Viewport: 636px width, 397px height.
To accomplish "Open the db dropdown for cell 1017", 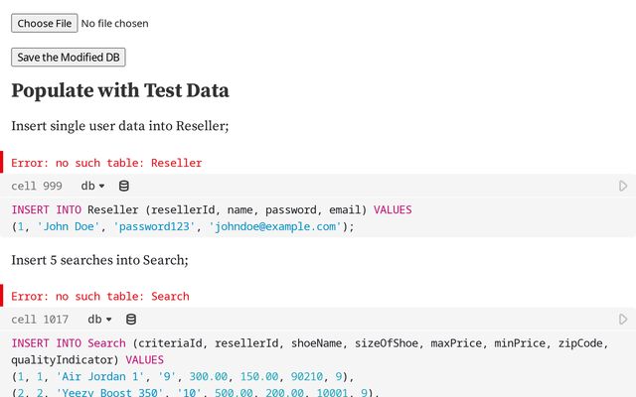I will click(99, 320).
